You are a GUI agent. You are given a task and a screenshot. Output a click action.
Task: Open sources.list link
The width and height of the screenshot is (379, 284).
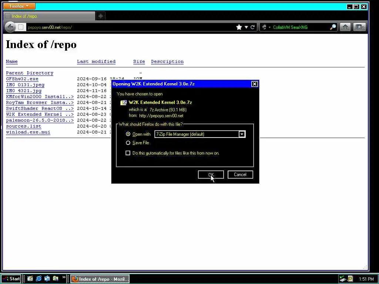pos(24,126)
